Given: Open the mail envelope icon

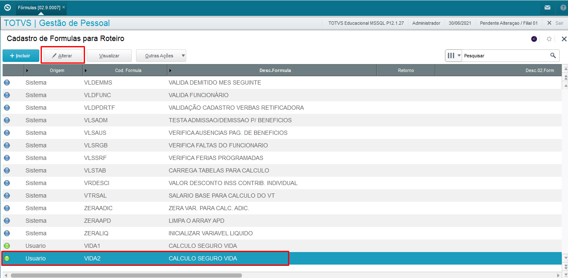Looking at the screenshot, I should point(547,8).
